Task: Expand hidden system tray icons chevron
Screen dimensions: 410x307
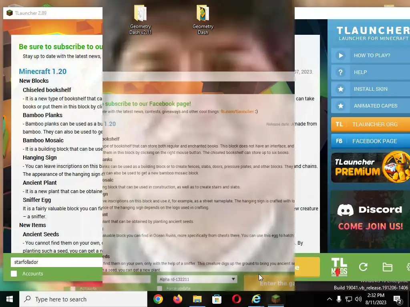Action: pyautogui.click(x=330, y=299)
